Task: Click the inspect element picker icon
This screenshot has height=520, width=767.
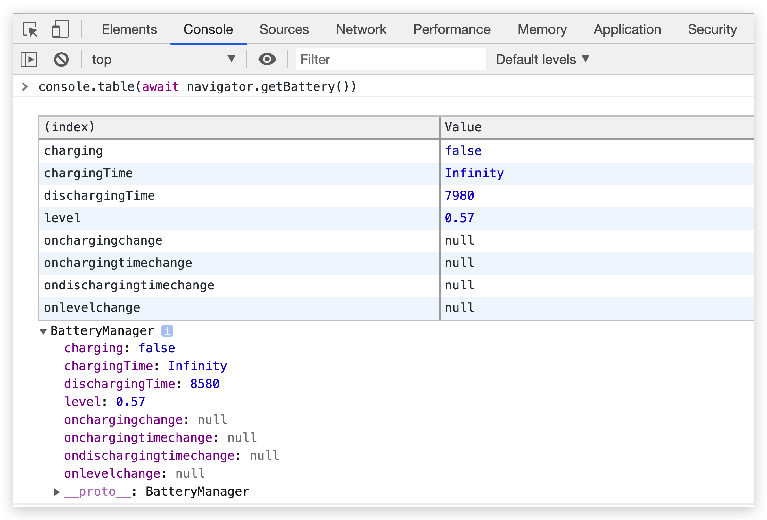Action: [x=30, y=29]
